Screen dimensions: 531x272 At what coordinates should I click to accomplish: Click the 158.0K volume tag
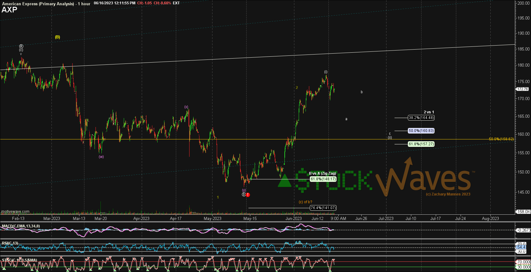coord(523,212)
